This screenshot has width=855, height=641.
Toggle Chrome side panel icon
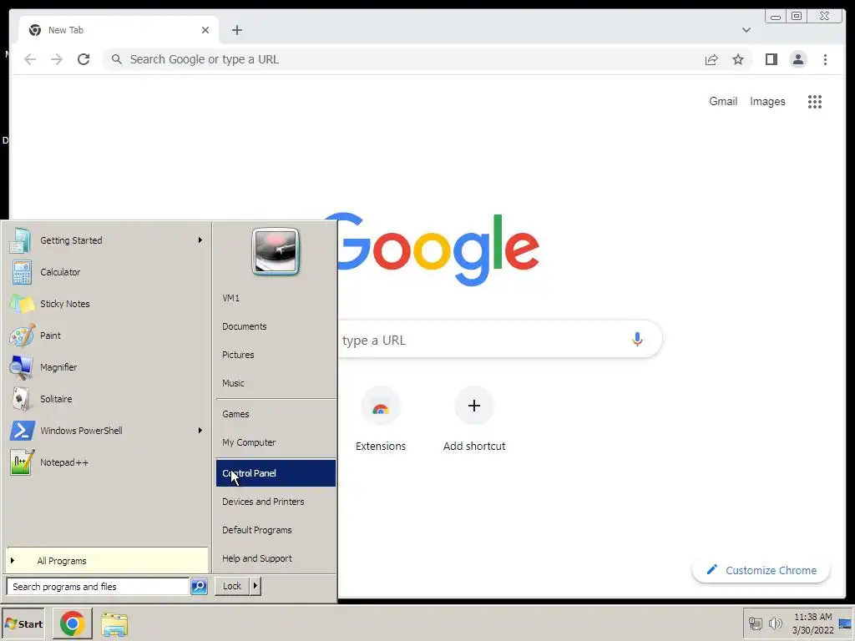click(x=771, y=59)
